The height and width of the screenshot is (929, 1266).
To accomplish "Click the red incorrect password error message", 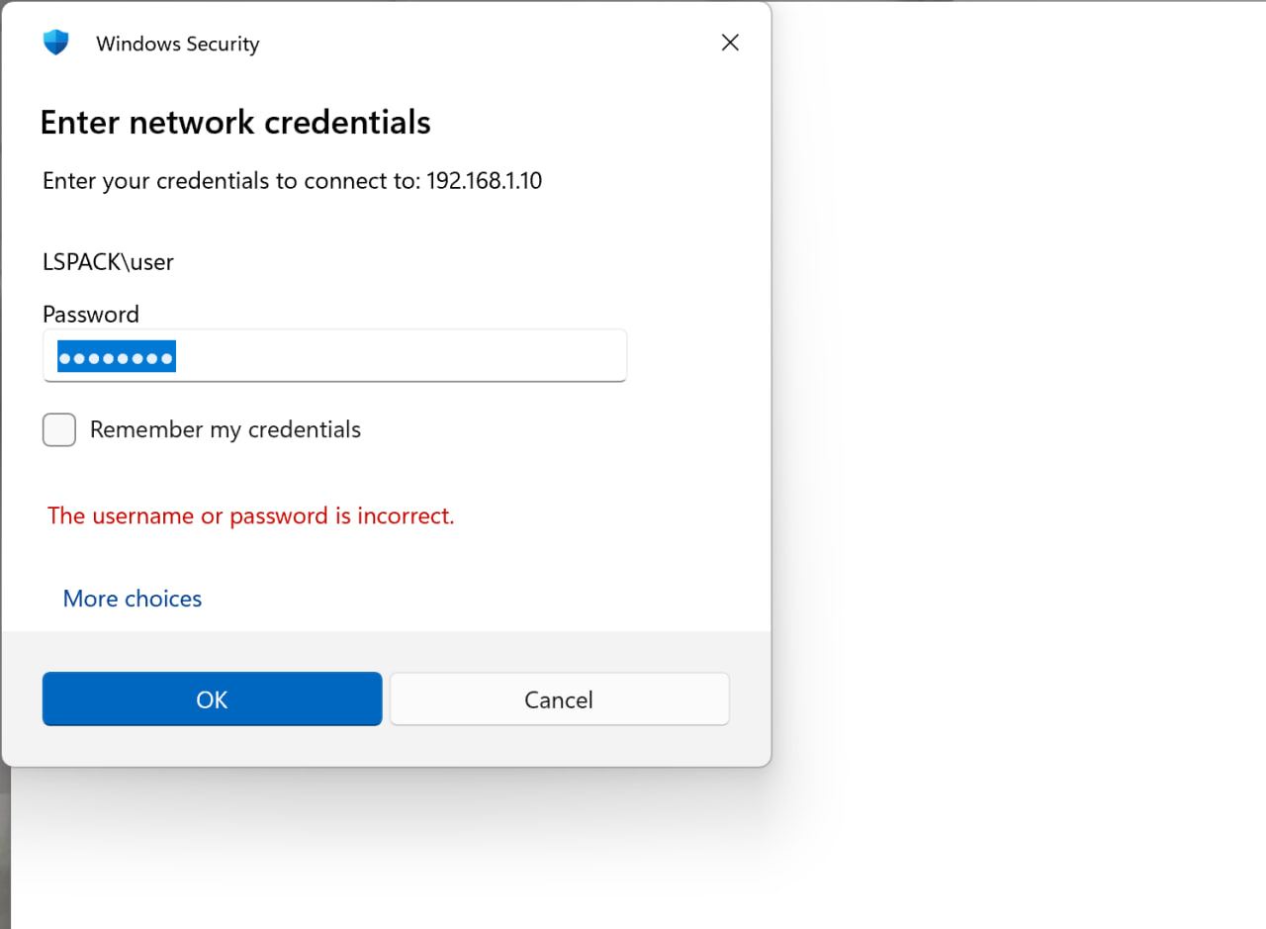I will coord(251,515).
